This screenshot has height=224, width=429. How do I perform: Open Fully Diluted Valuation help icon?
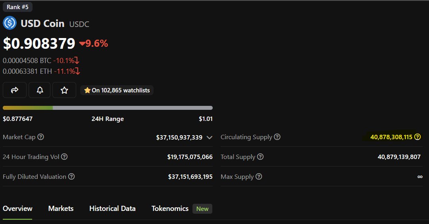[71, 176]
